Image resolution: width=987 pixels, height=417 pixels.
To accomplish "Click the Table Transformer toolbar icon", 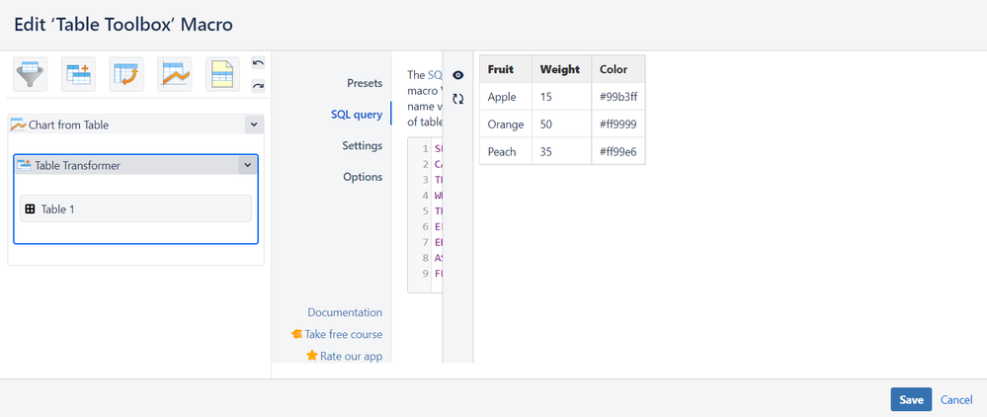I will 79,75.
